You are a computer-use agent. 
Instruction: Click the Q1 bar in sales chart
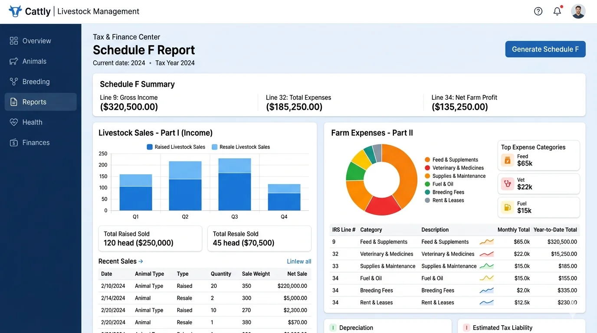[x=136, y=192]
